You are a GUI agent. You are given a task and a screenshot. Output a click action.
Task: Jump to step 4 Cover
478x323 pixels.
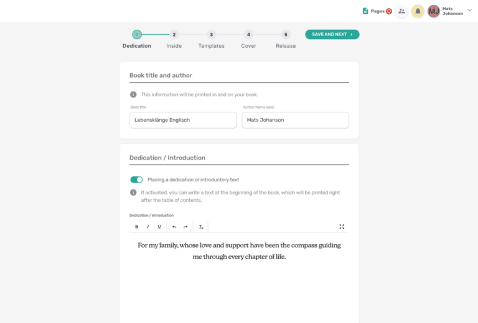pos(248,40)
